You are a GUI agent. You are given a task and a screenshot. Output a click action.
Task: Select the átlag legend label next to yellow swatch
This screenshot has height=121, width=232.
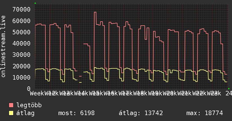[25, 113]
